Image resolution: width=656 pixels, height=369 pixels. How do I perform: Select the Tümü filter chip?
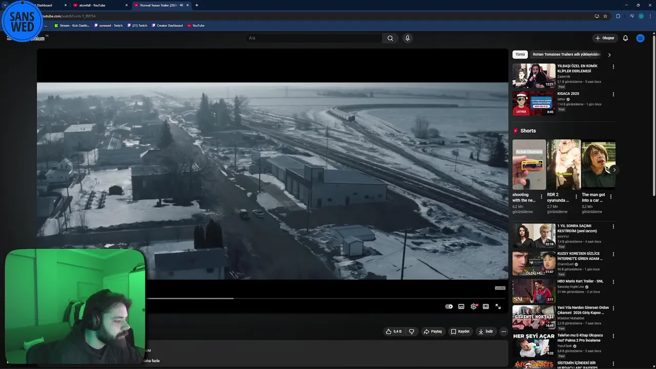[520, 54]
